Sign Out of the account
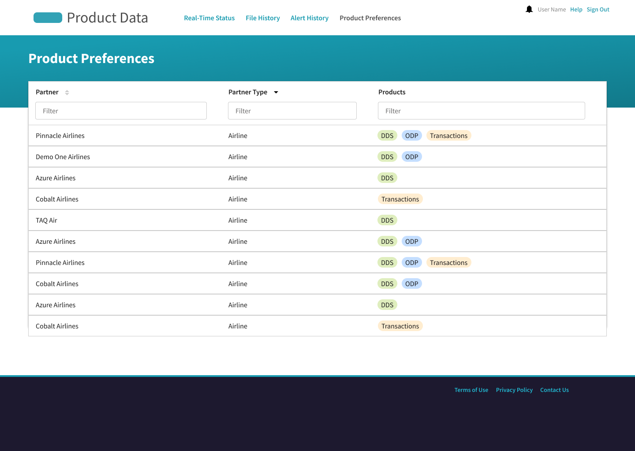The image size is (635, 451). tap(598, 10)
